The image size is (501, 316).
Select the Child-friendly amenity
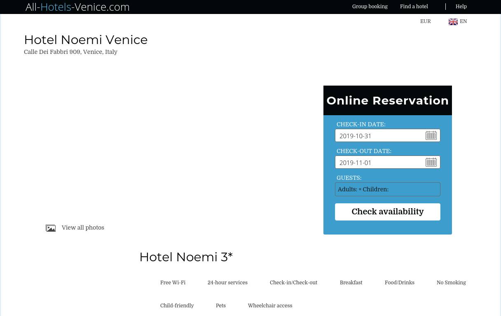pyautogui.click(x=177, y=306)
